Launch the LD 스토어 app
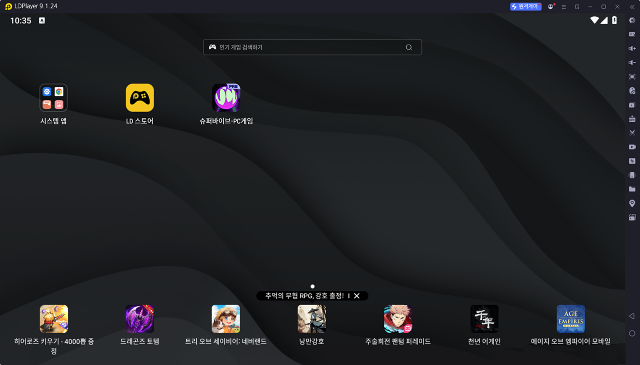Viewport: 640px width, 365px height. [140, 98]
